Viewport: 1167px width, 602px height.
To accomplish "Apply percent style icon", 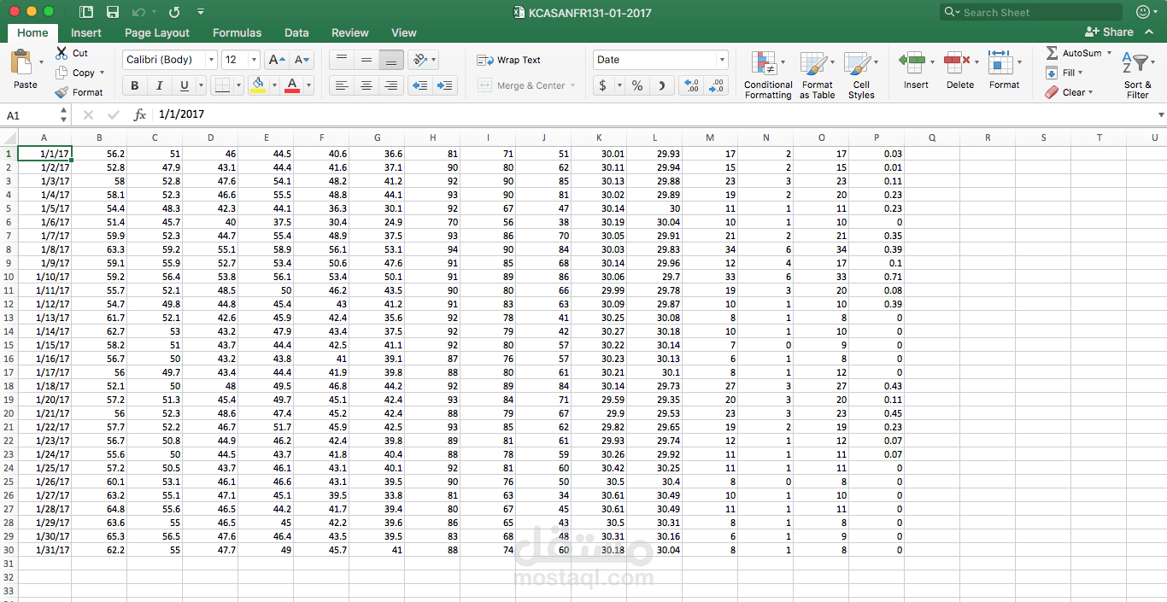I will 637,85.
